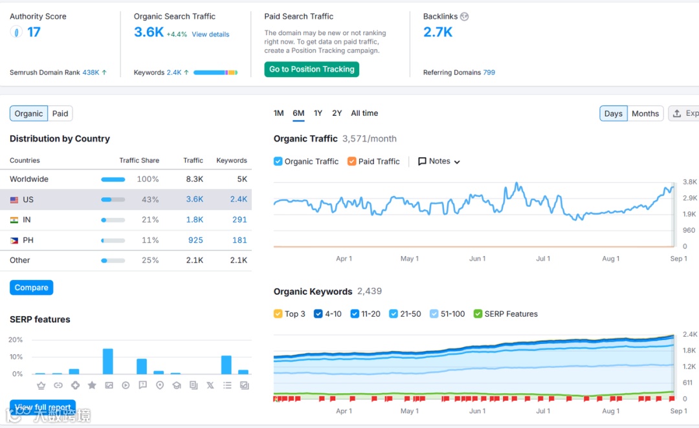Click the map pin local pack icon

[160, 385]
